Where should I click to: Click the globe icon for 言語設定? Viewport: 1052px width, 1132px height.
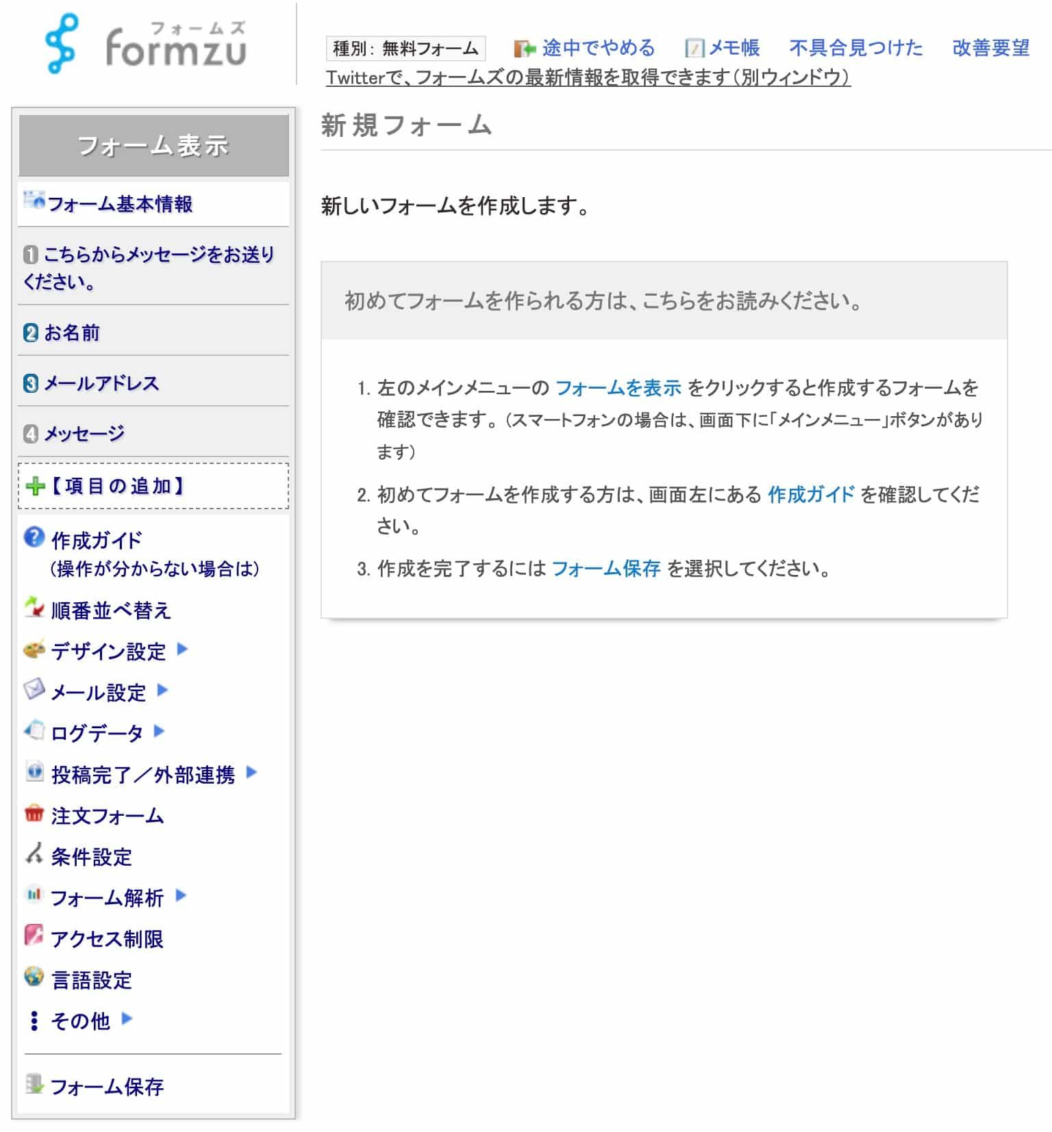click(x=34, y=976)
